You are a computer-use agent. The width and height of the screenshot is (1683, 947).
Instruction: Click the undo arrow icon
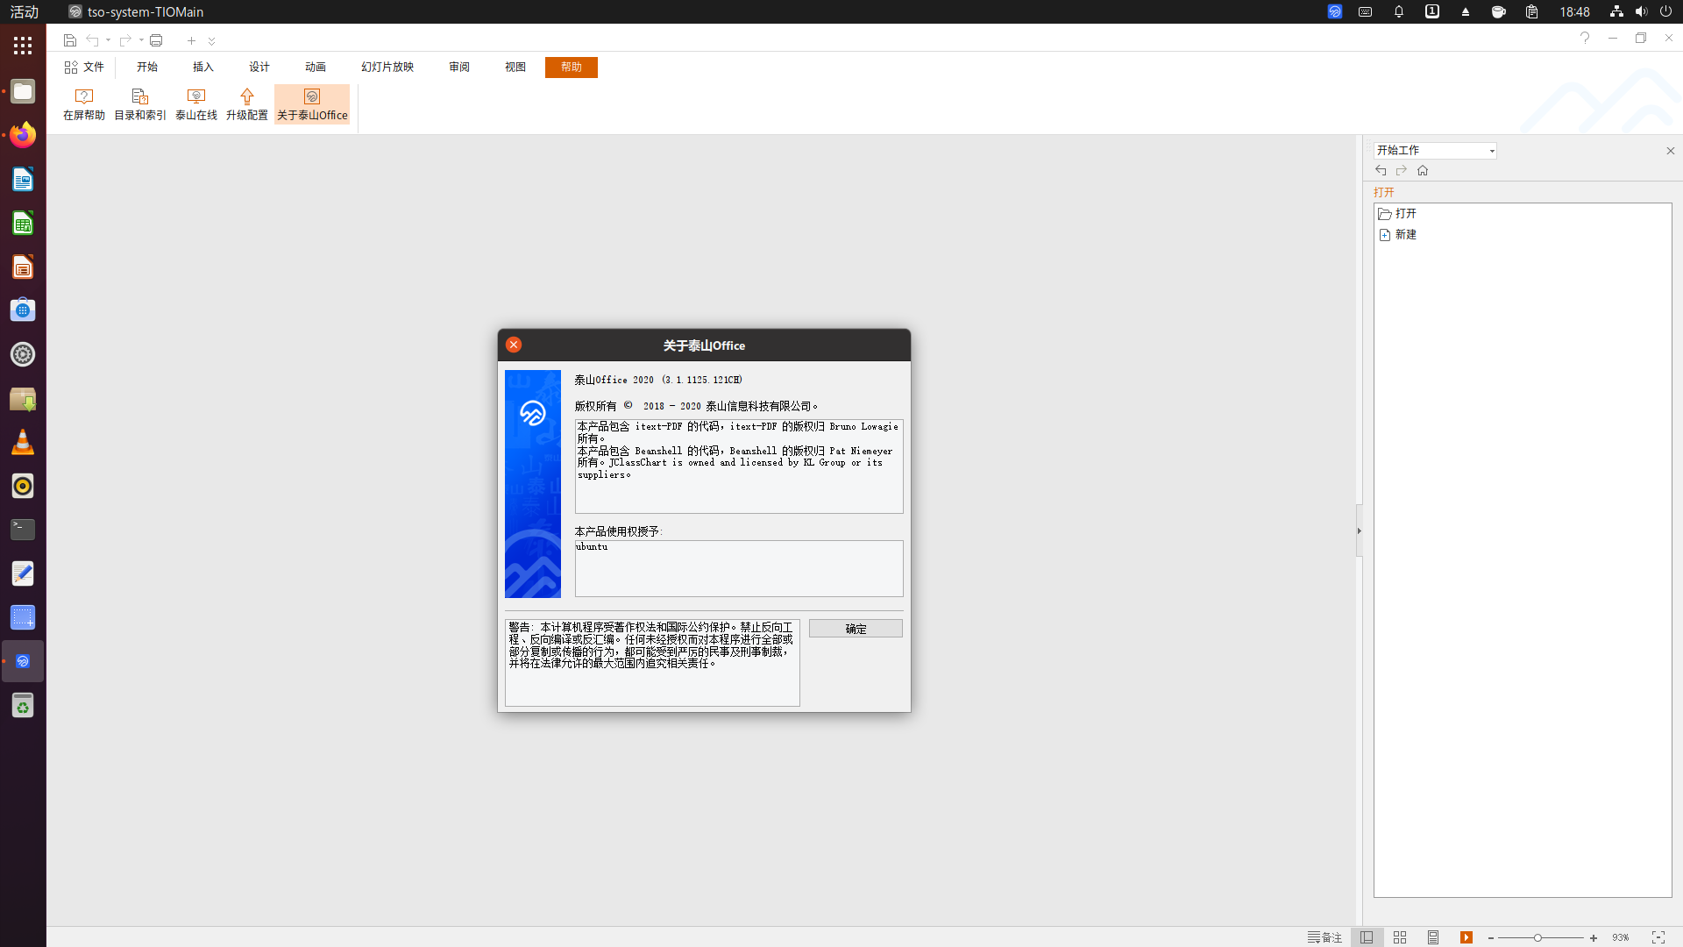click(x=92, y=40)
